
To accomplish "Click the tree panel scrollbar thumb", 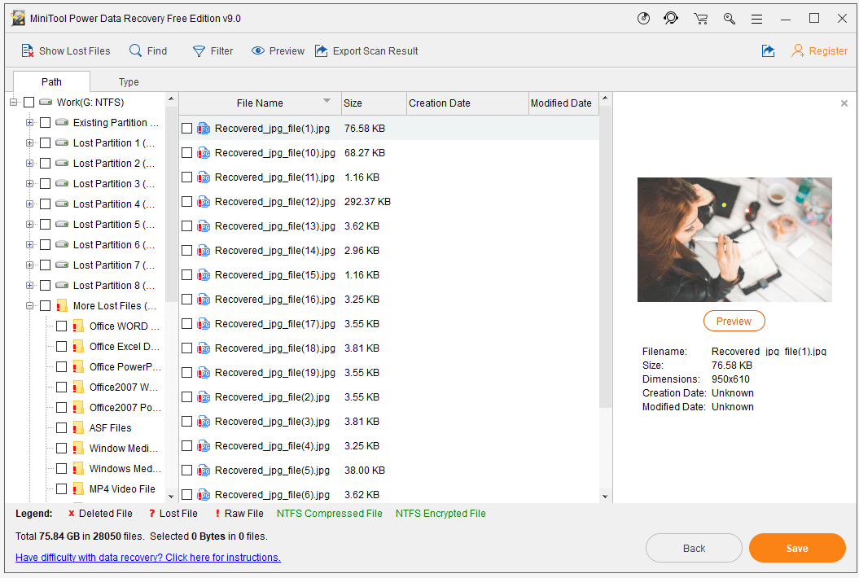I will pyautogui.click(x=171, y=204).
